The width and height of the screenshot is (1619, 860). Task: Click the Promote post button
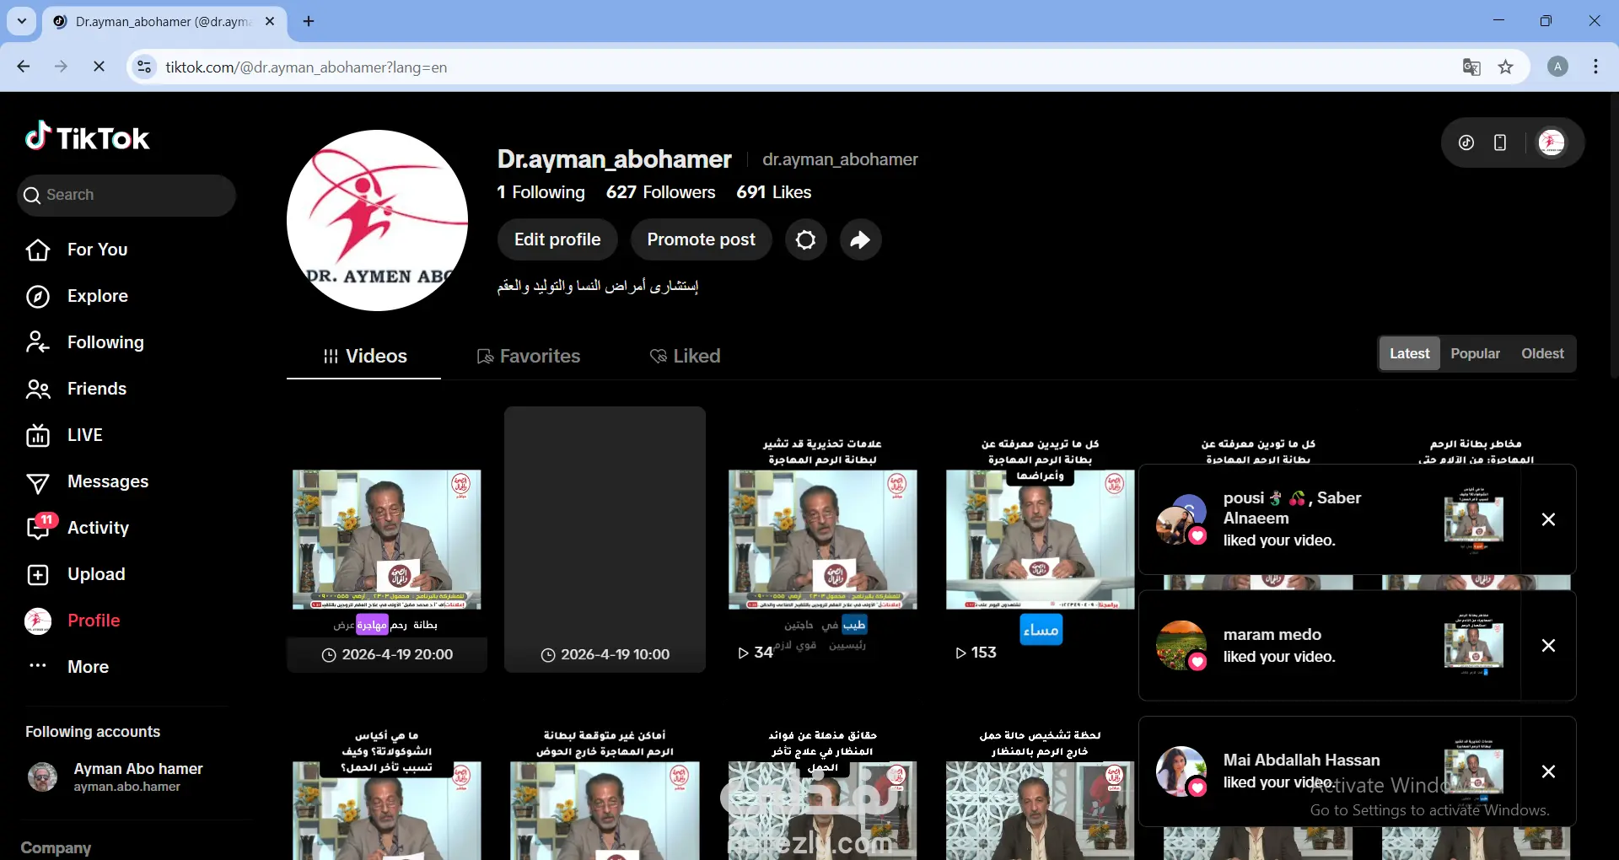tap(701, 239)
